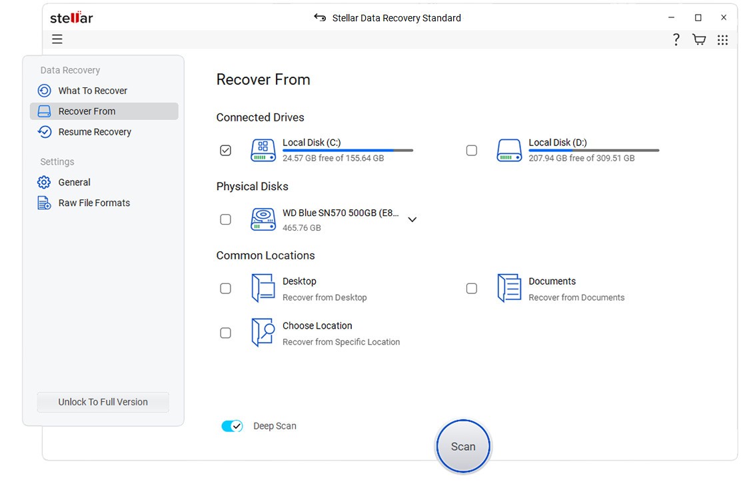The height and width of the screenshot is (482, 745).
Task: Open General settings via gear icon
Action: pyautogui.click(x=43, y=182)
